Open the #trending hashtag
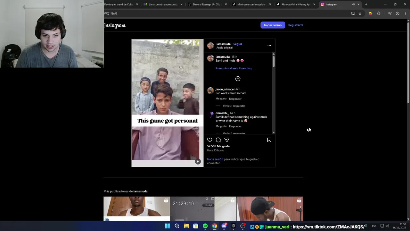Image resolution: width=410 pixels, height=231 pixels. click(245, 68)
